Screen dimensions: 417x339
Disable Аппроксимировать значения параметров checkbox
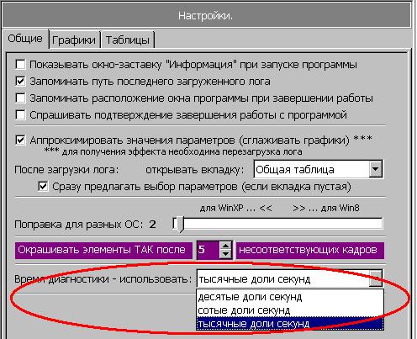click(x=20, y=140)
